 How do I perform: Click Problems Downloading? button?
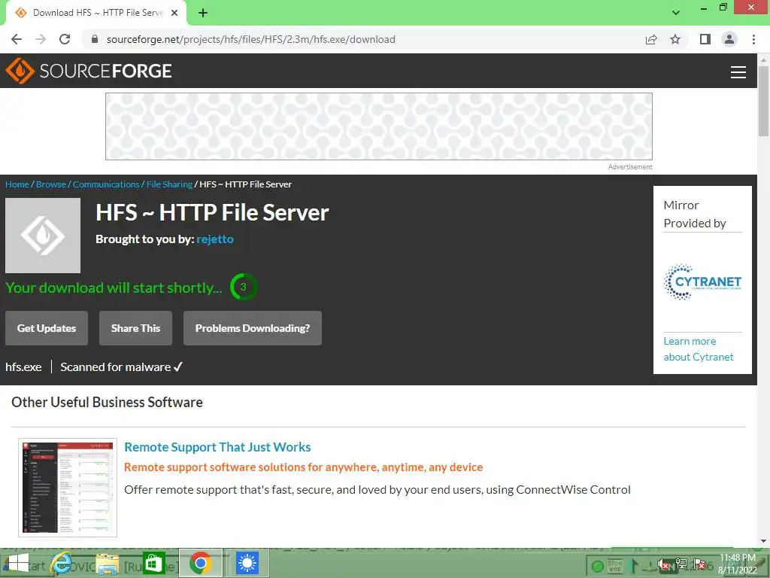[253, 328]
